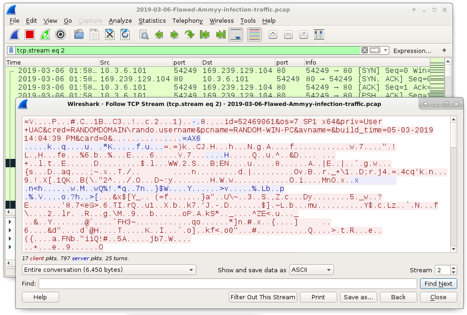Restart the current capture with the green fin icon
Viewport: 467px width, 315px height.
(x=45, y=34)
